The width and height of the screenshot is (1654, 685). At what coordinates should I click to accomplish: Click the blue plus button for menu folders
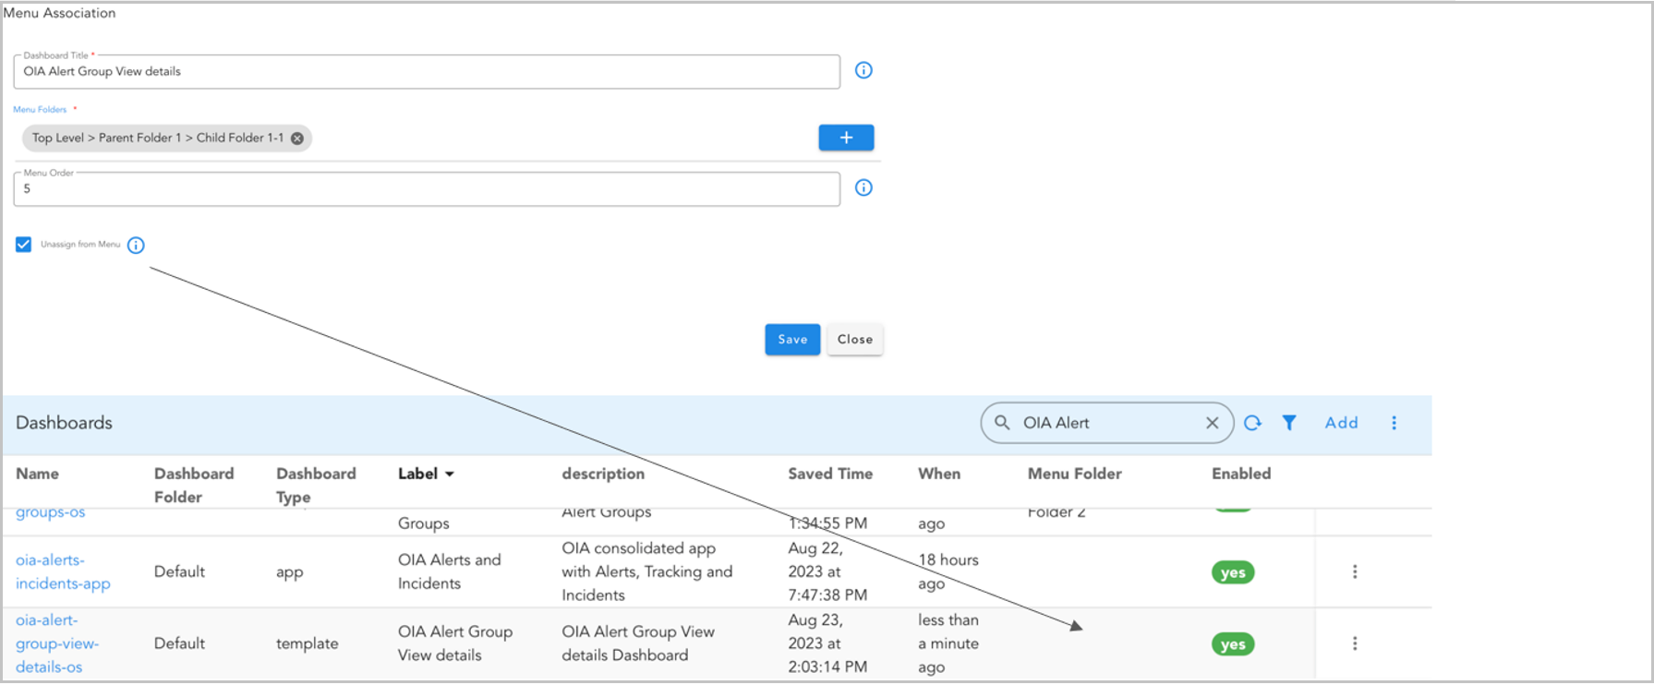pyautogui.click(x=846, y=138)
